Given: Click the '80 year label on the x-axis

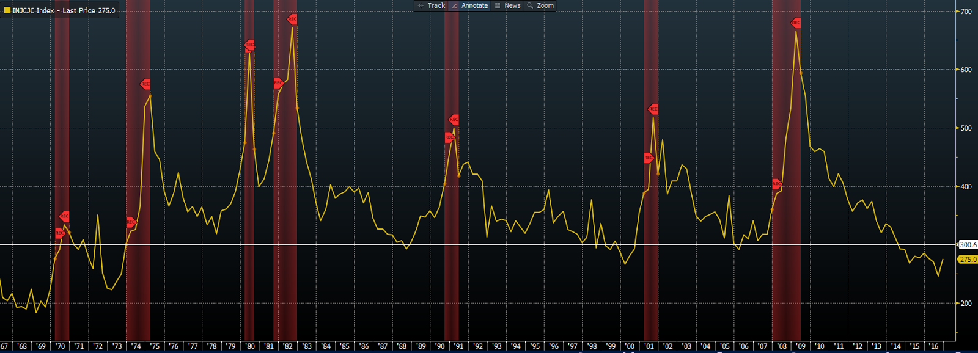Looking at the screenshot, I should pos(250,346).
